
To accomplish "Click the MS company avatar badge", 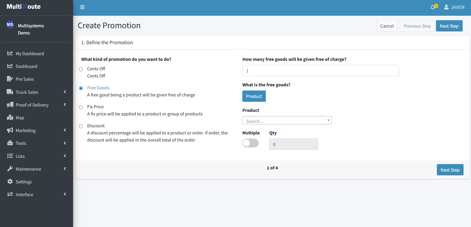I will click(10, 25).
